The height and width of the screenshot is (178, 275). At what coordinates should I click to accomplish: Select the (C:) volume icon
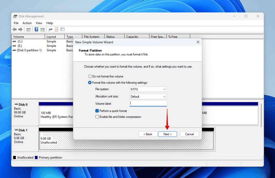coord(15,41)
